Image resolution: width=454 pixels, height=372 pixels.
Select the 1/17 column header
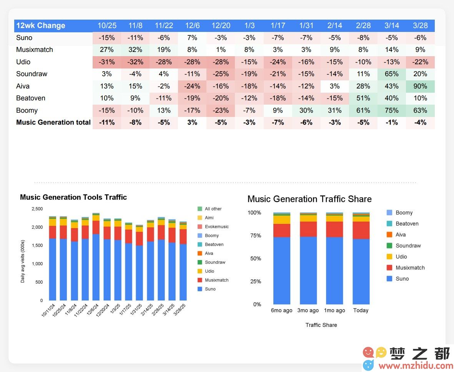278,25
